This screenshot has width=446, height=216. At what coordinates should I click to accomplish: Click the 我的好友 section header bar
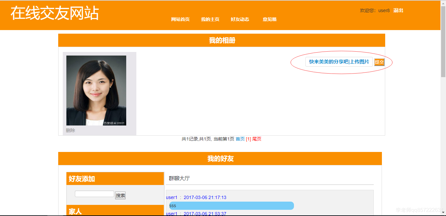pyautogui.click(x=220, y=158)
